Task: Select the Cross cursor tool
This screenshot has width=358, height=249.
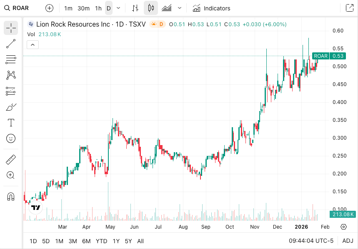Action: pos(11,28)
